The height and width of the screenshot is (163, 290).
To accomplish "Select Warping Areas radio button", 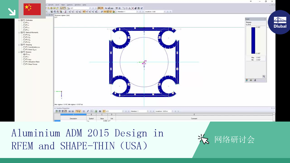I will (x=24, y=50).
